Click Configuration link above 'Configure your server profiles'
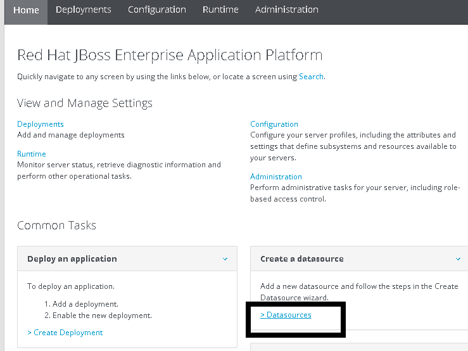The width and height of the screenshot is (468, 351). point(274,124)
